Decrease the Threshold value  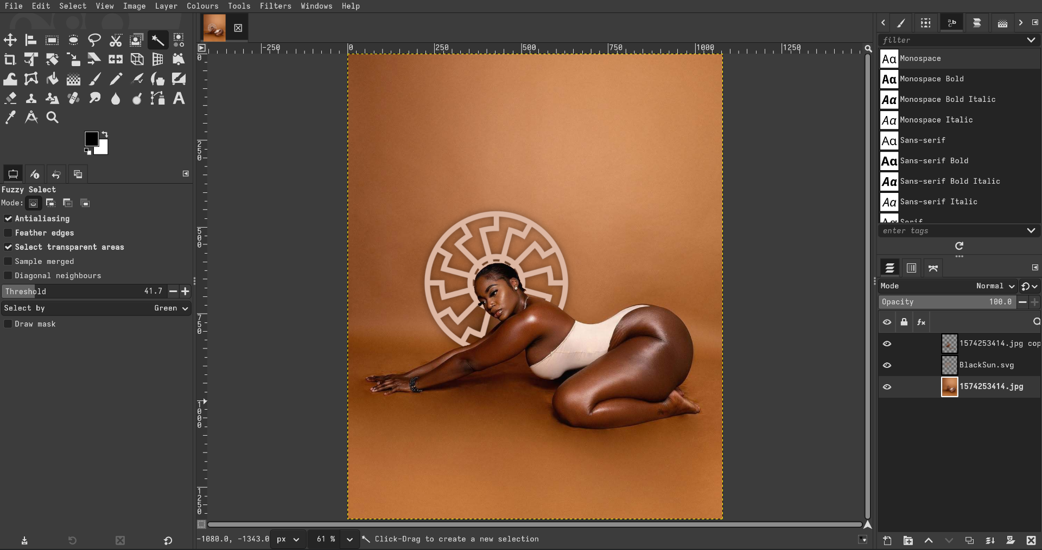click(x=173, y=292)
